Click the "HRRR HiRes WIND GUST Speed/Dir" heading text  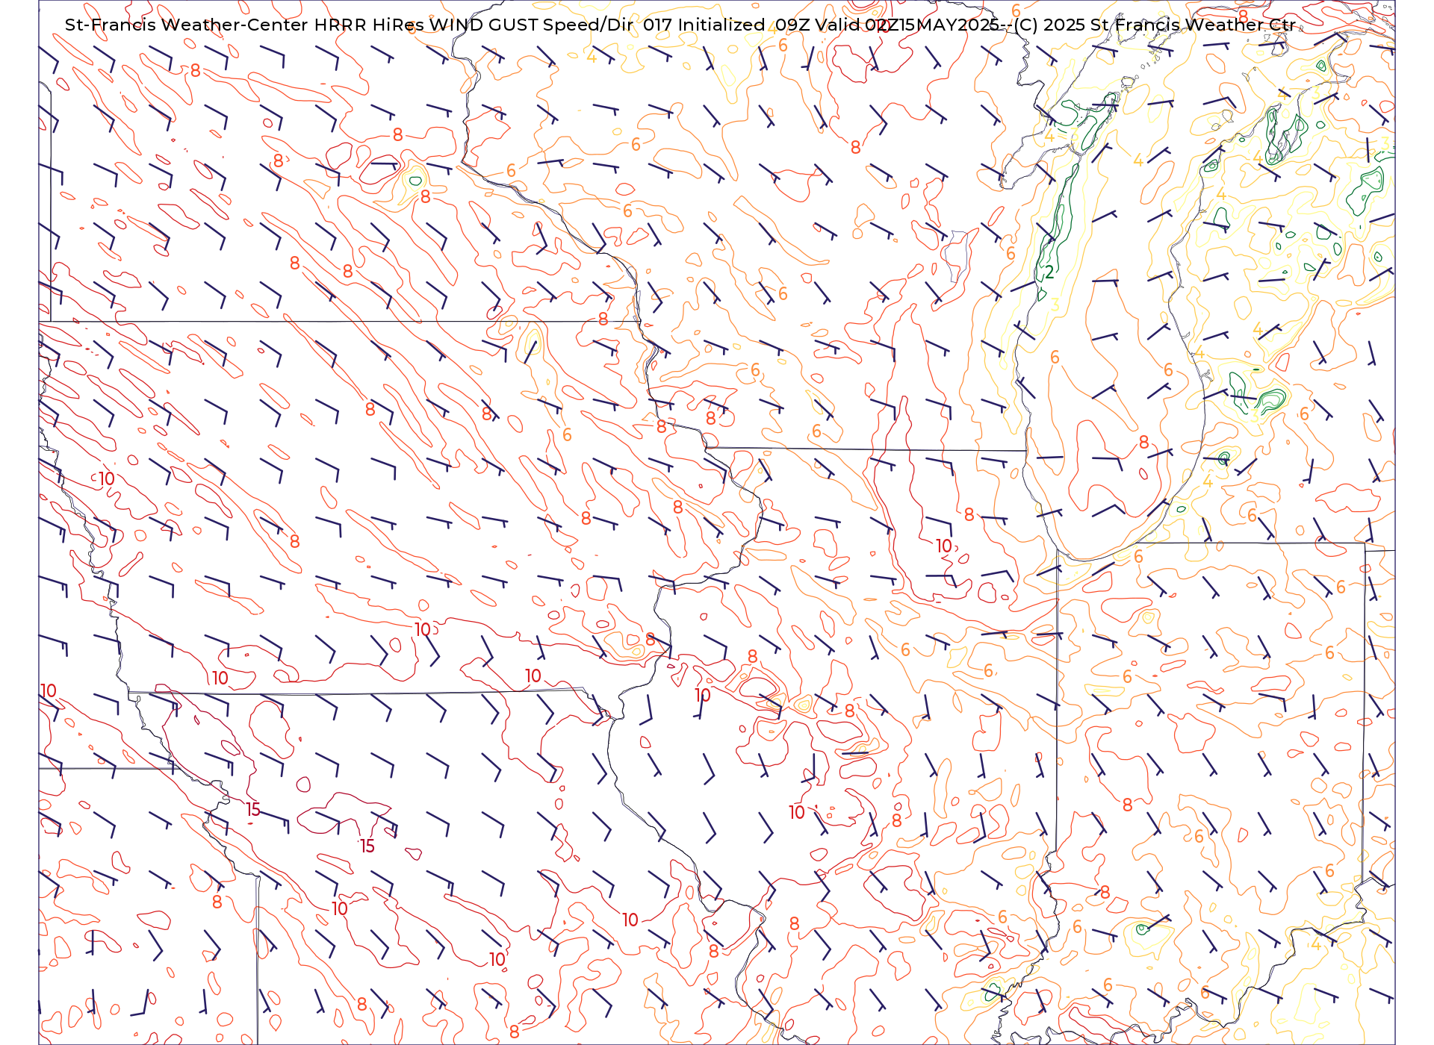[474, 25]
